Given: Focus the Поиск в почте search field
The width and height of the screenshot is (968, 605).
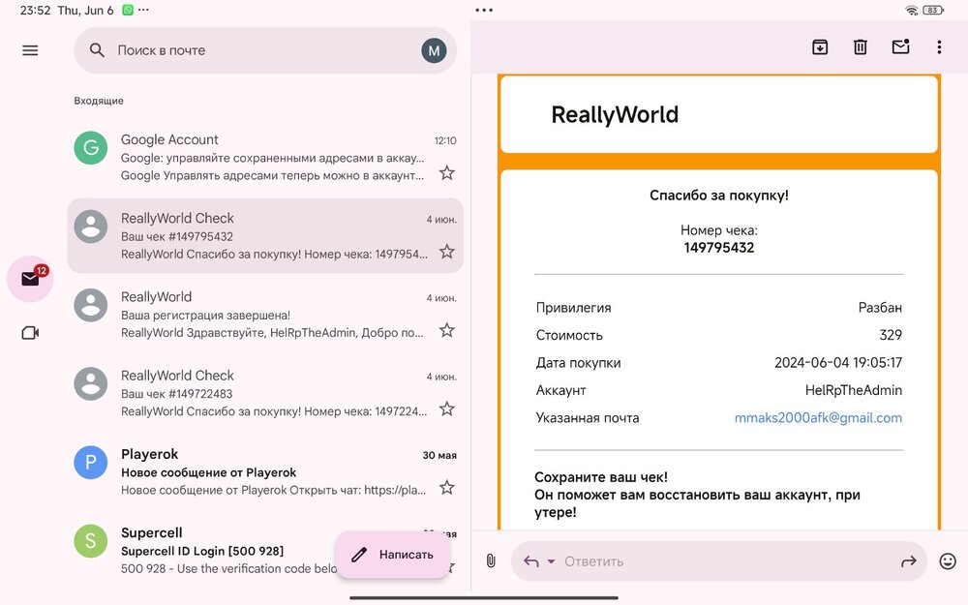Looking at the screenshot, I should (265, 50).
